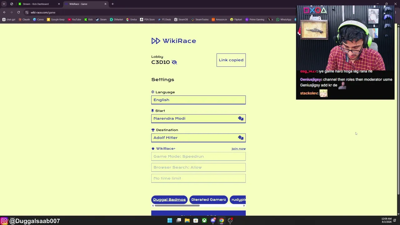Viewport: 400px width, 225px height.
Task: Open the chat gpt bookmark
Action: tap(9, 20)
